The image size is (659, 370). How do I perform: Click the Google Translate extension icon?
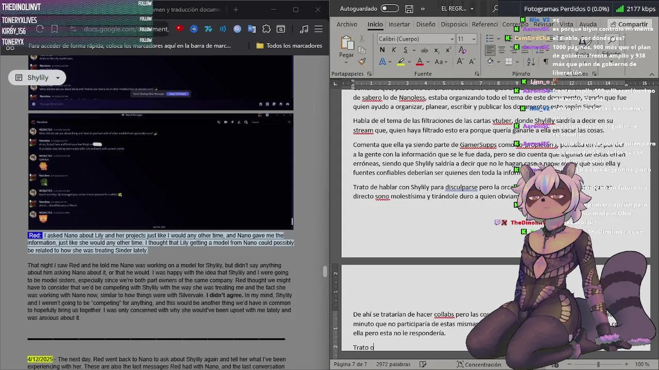point(252,29)
